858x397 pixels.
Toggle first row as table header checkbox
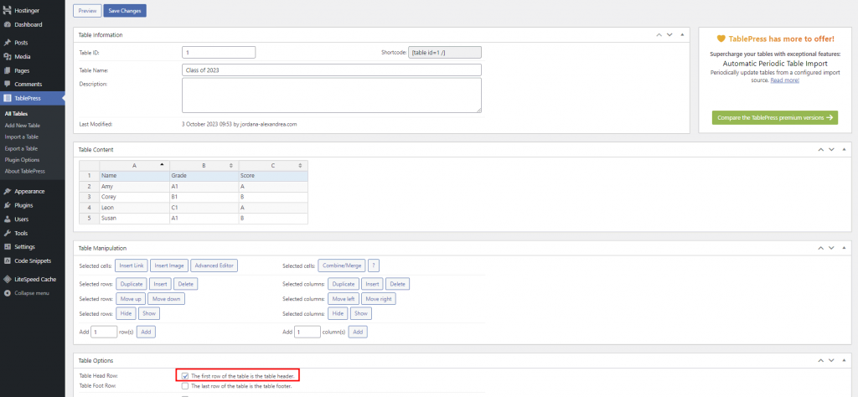185,376
